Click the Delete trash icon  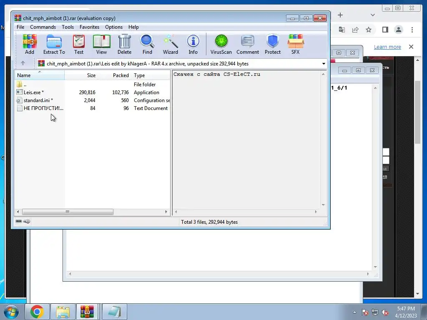click(124, 44)
